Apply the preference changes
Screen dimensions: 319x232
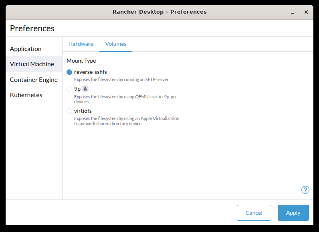[x=293, y=213]
